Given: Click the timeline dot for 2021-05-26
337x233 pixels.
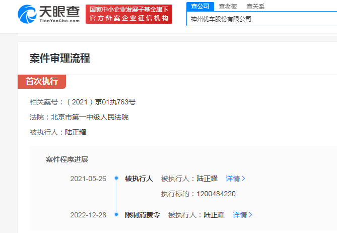Looking at the screenshot, I should coord(116,178).
